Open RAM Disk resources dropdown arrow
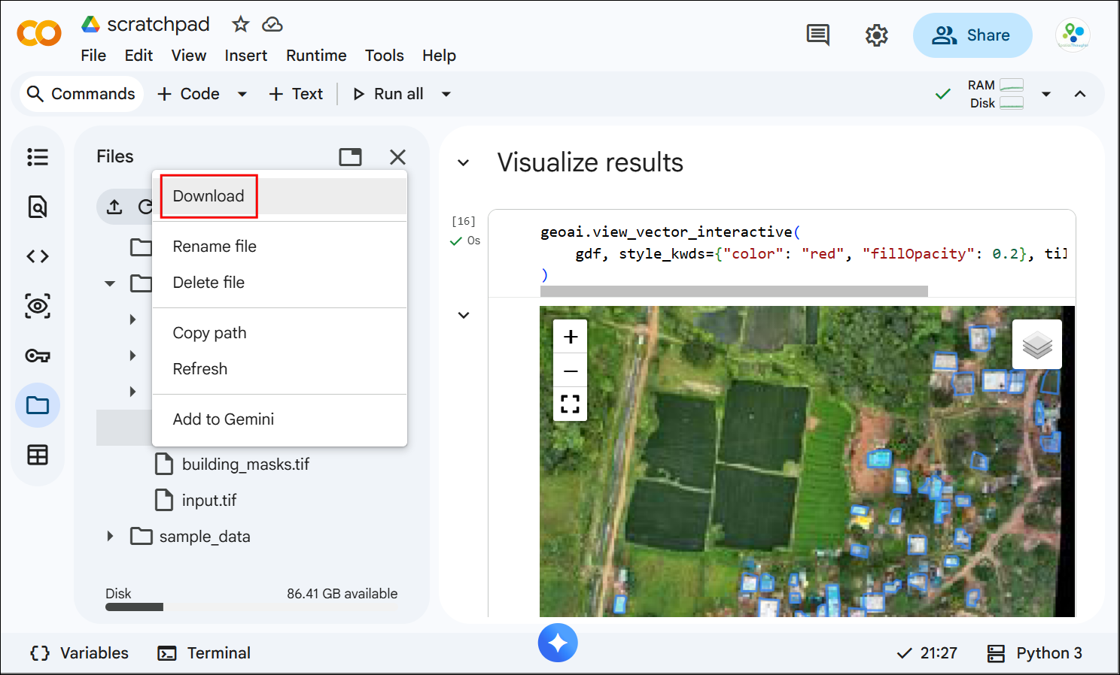Viewport: 1120px width, 675px height. [x=1046, y=94]
